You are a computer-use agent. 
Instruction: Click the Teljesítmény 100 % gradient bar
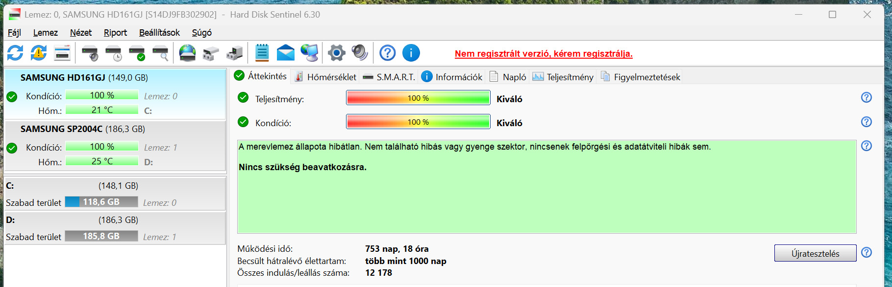pos(418,98)
